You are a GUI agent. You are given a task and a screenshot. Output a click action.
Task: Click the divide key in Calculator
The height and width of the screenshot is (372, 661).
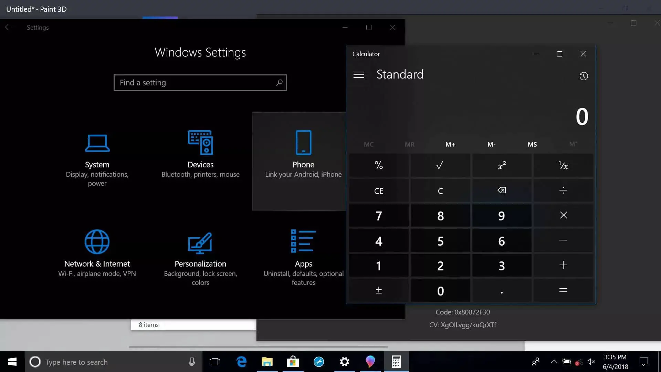tap(563, 190)
